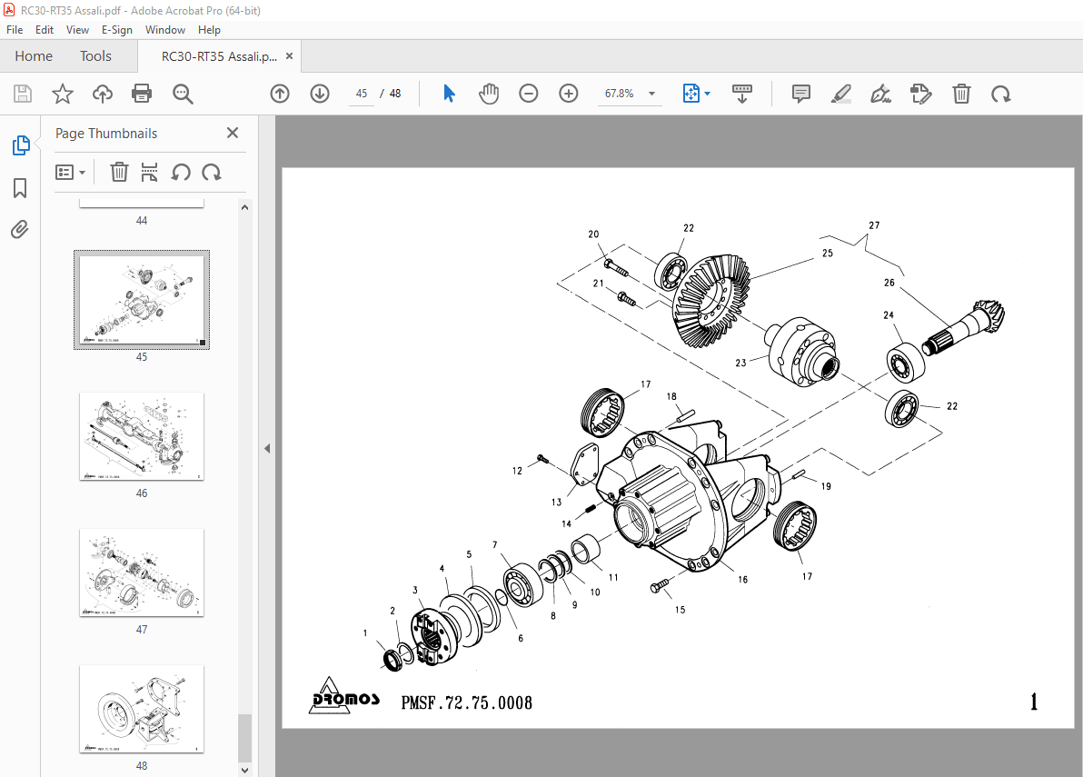The height and width of the screenshot is (777, 1083).
Task: Switch to the Tools tab
Action: click(x=95, y=56)
